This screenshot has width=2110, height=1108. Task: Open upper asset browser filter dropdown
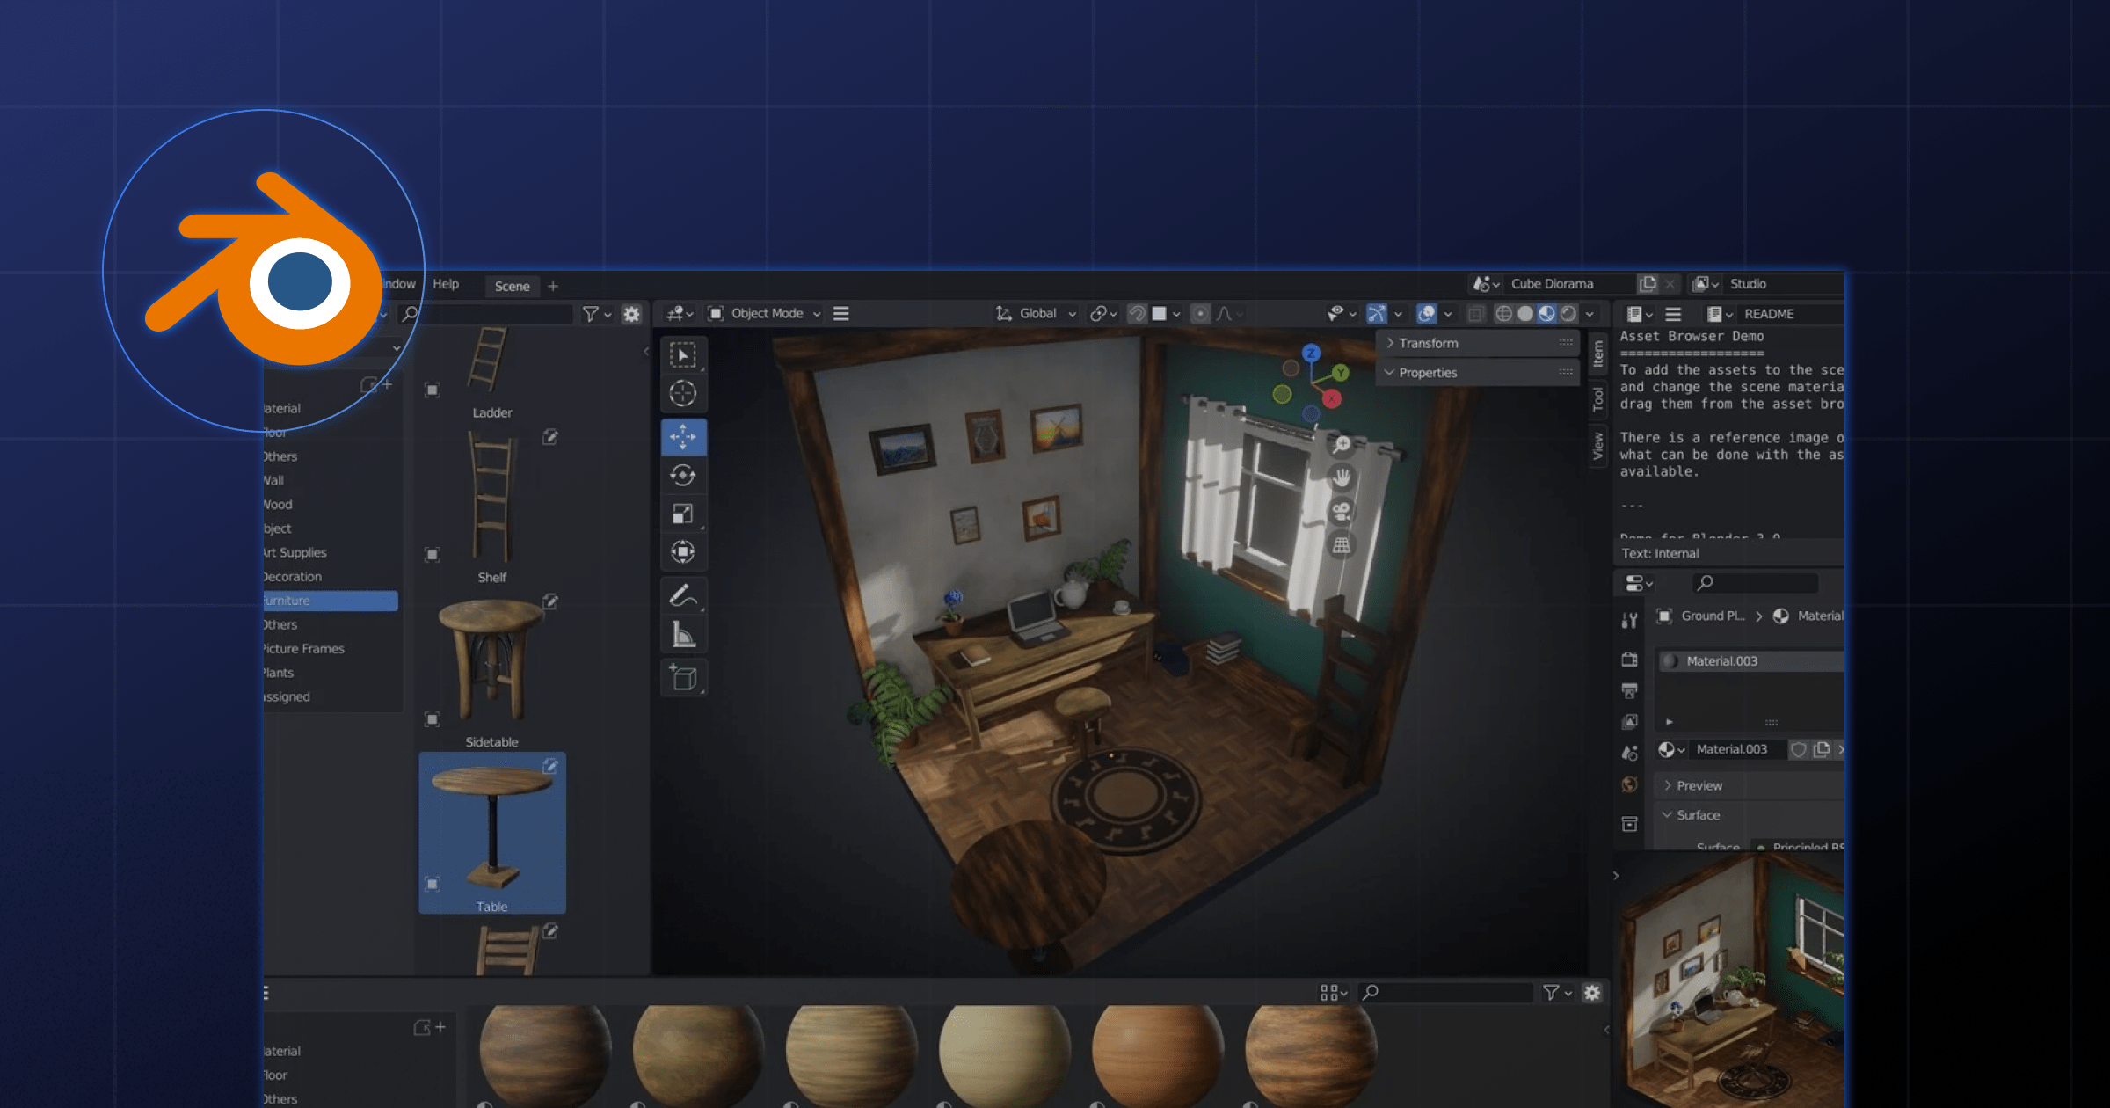point(597,314)
